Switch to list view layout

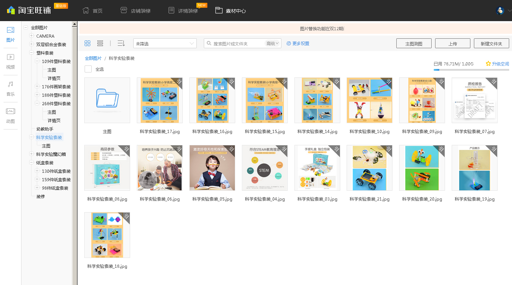100,43
